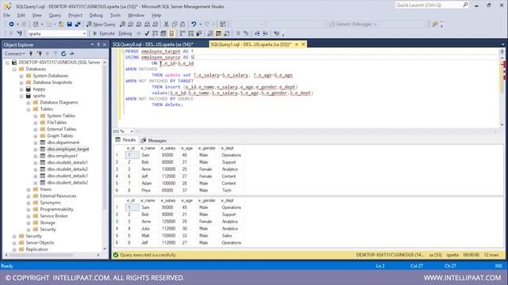This screenshot has height=285, width=508.
Task: Select the dbo.employee_target table
Action: (68, 150)
